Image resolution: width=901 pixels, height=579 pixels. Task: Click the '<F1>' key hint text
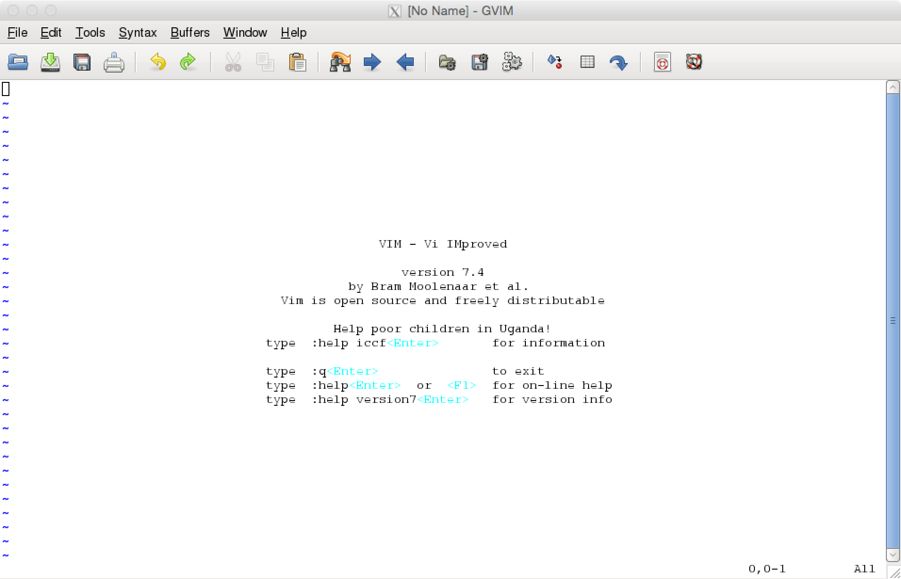click(462, 385)
